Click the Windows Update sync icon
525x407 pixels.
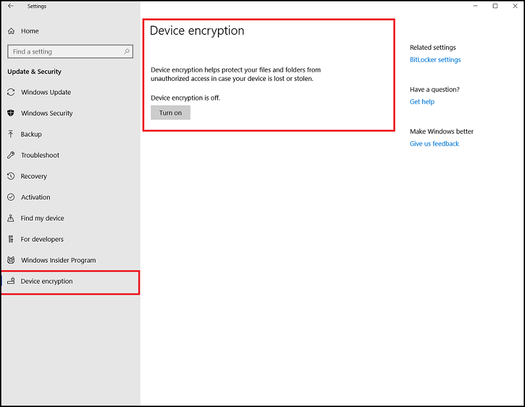tap(10, 92)
